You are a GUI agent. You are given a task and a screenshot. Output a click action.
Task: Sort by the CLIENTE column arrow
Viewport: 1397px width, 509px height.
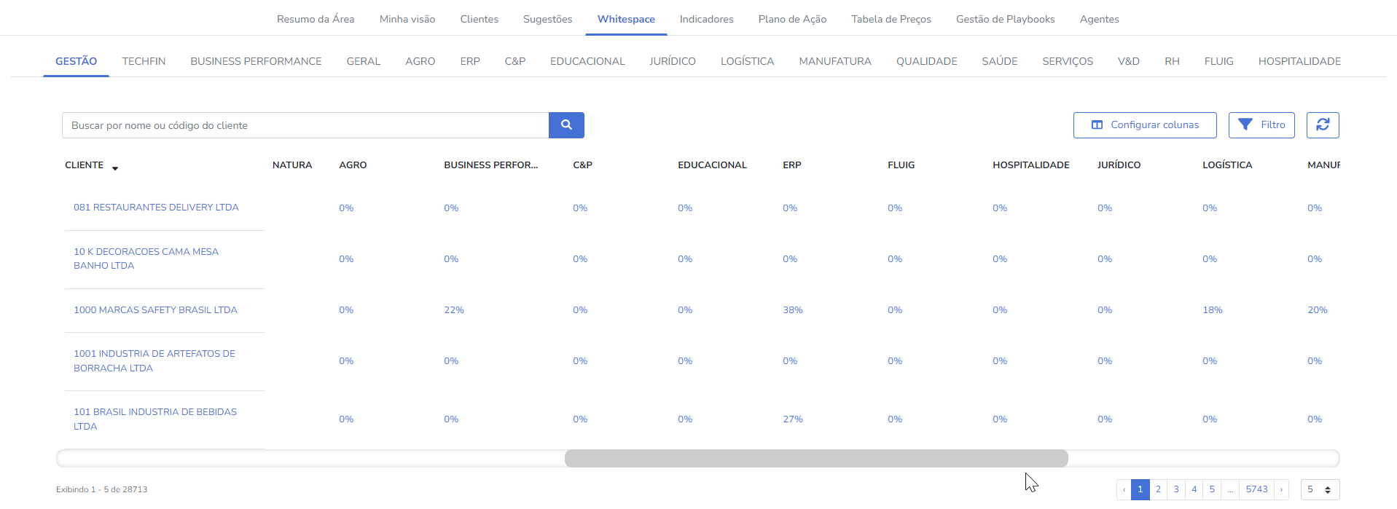115,167
